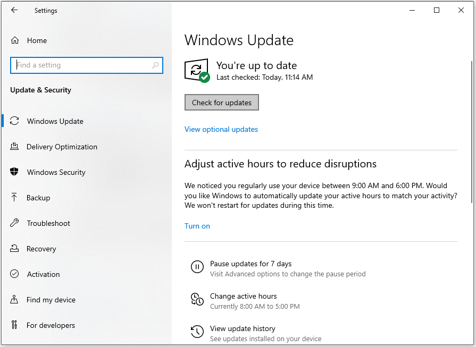Click the 'You're up to date' status text
The height and width of the screenshot is (347, 476).
coord(256,65)
